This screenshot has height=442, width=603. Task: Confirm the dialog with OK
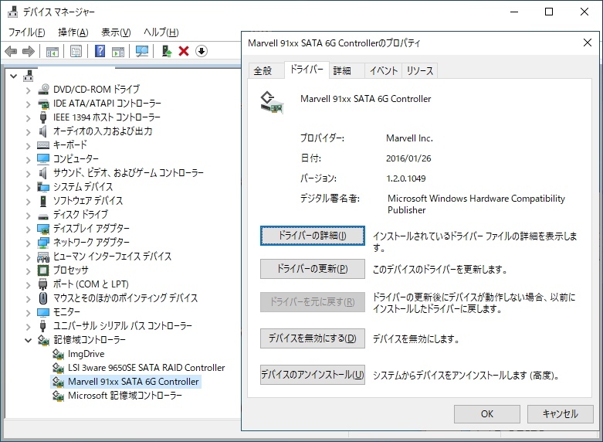[x=487, y=414]
